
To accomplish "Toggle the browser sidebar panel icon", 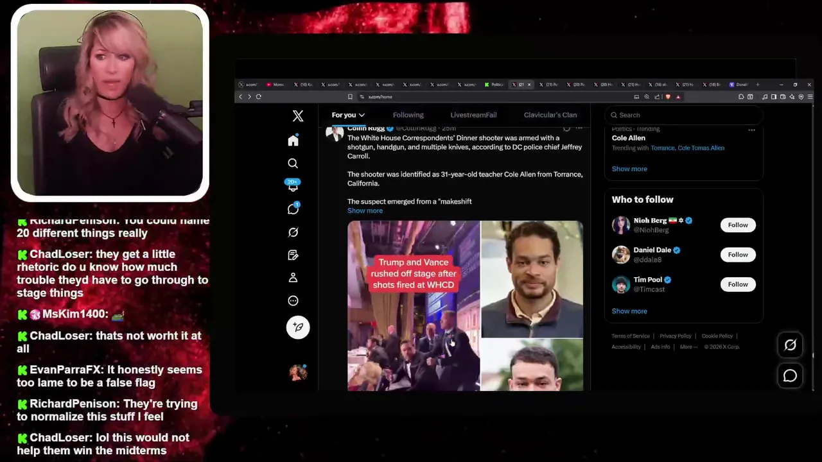I will 774,97.
